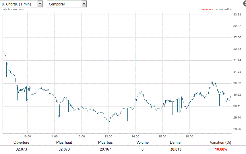This screenshot has height=154, width=246.
Task: Click the 15:00 time axis label
Action: pos(162,137)
